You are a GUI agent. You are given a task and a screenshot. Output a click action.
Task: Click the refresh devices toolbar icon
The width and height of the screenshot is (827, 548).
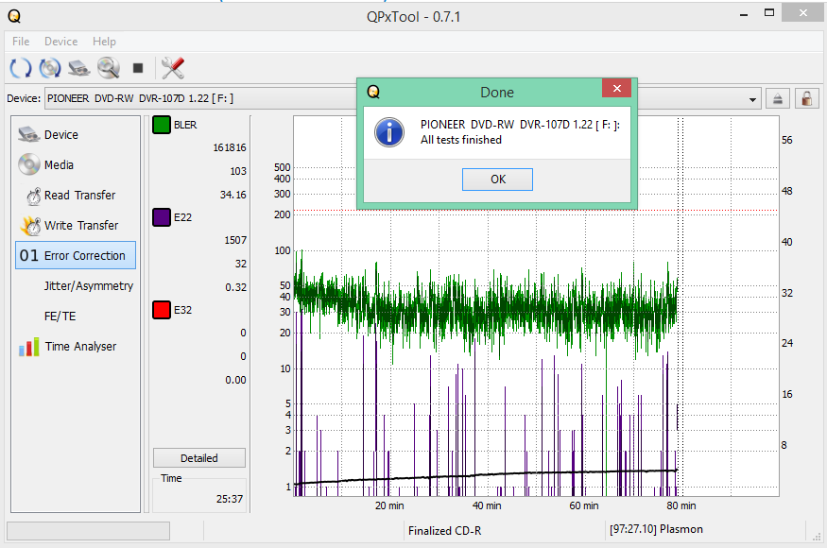(x=21, y=68)
